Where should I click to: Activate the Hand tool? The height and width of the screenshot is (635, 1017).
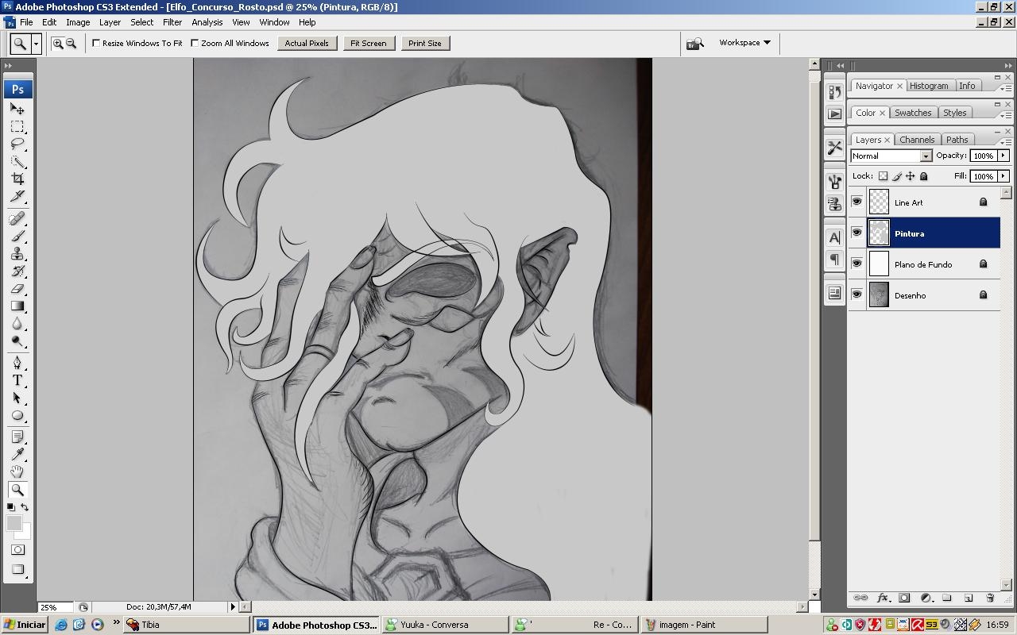tap(17, 472)
